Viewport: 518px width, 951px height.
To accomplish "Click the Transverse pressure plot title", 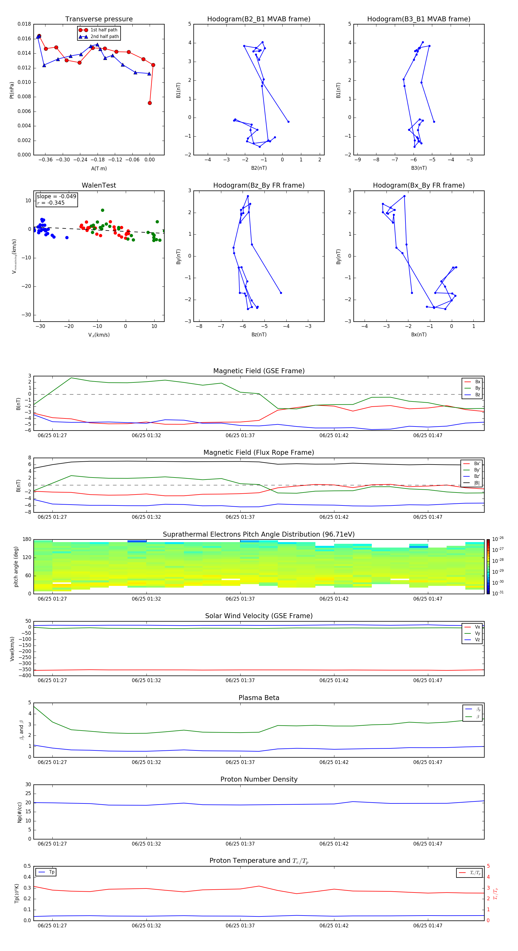I will (x=99, y=19).
